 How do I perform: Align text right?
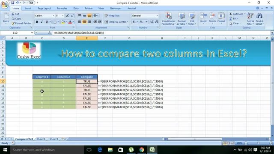89,22
